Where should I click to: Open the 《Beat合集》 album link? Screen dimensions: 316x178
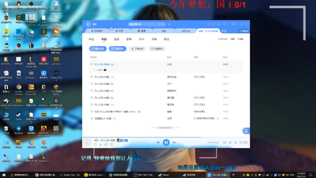coord(199,112)
